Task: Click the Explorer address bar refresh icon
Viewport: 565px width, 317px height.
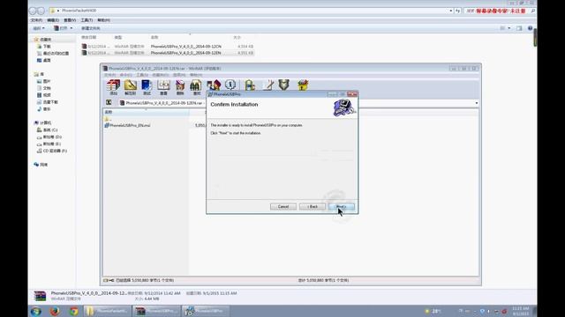Action: pyautogui.click(x=457, y=11)
